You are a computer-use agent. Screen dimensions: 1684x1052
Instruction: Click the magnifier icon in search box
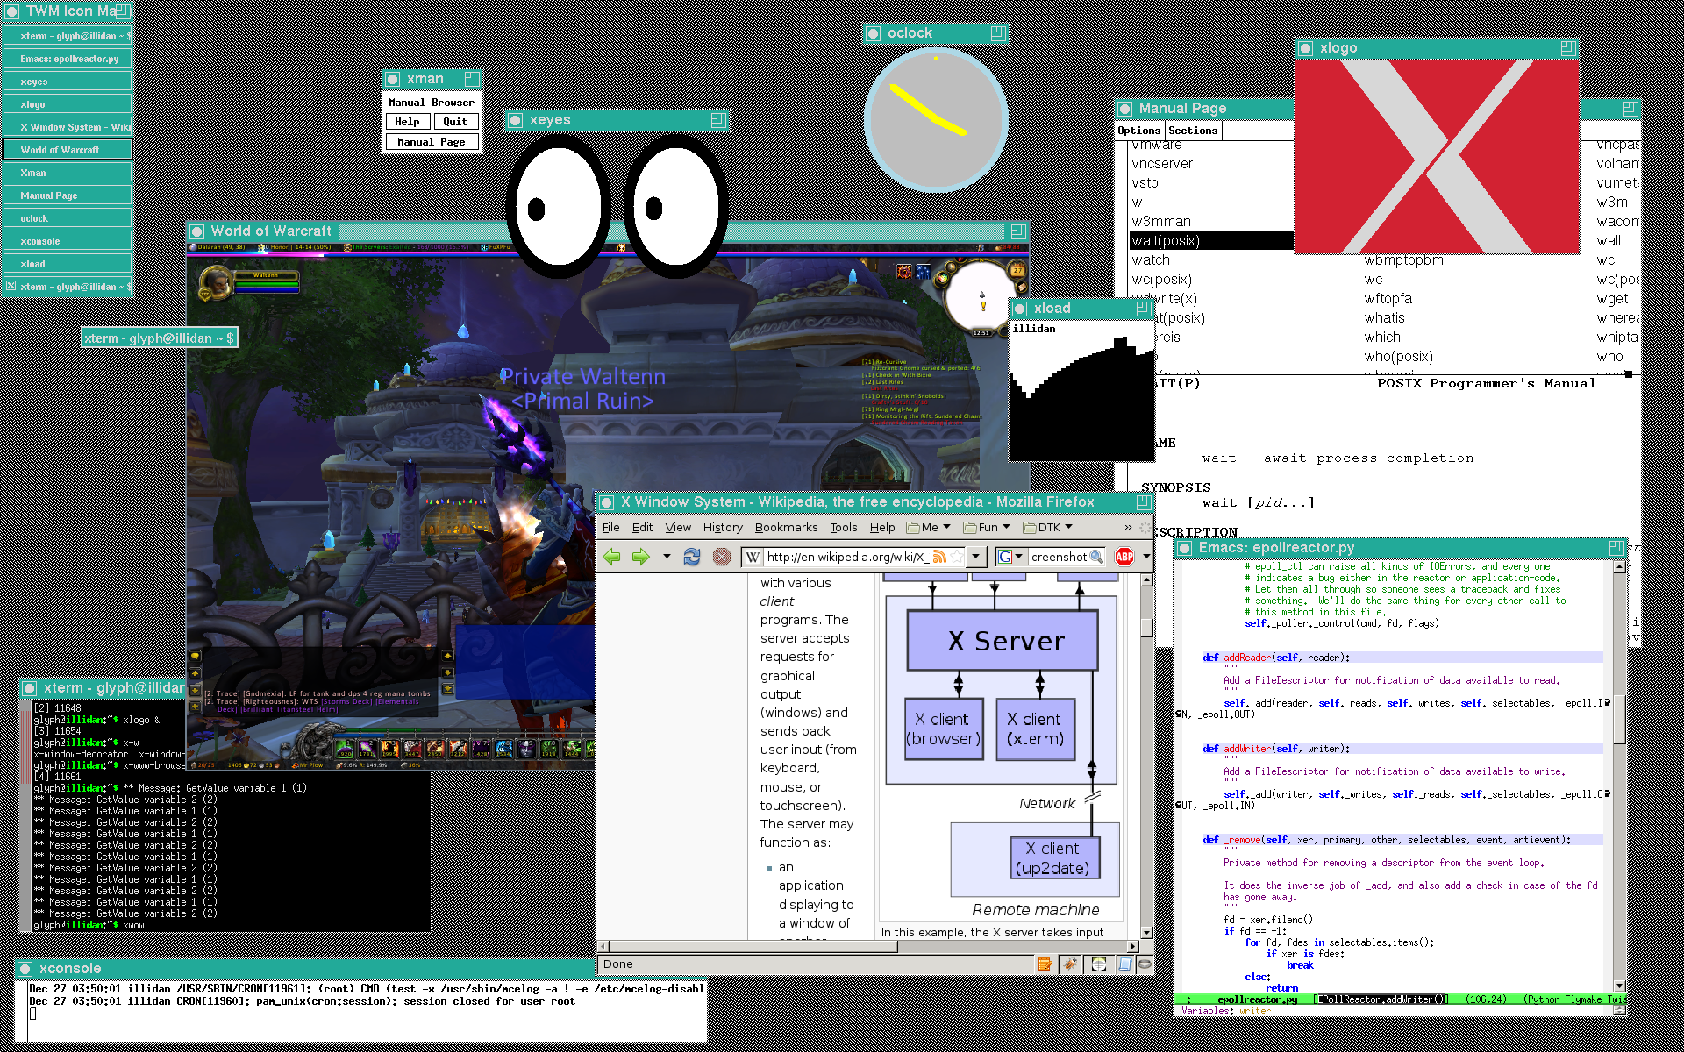[1096, 557]
